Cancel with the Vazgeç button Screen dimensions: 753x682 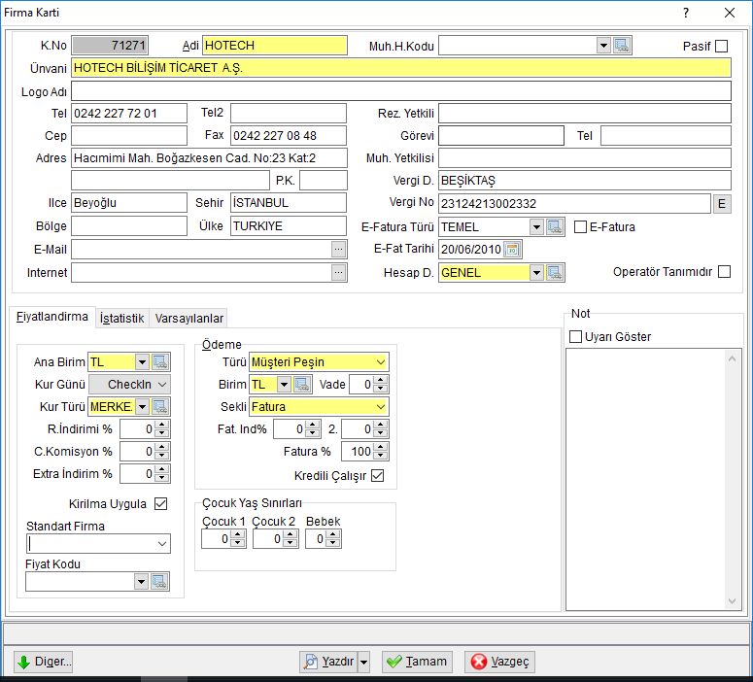499,662
